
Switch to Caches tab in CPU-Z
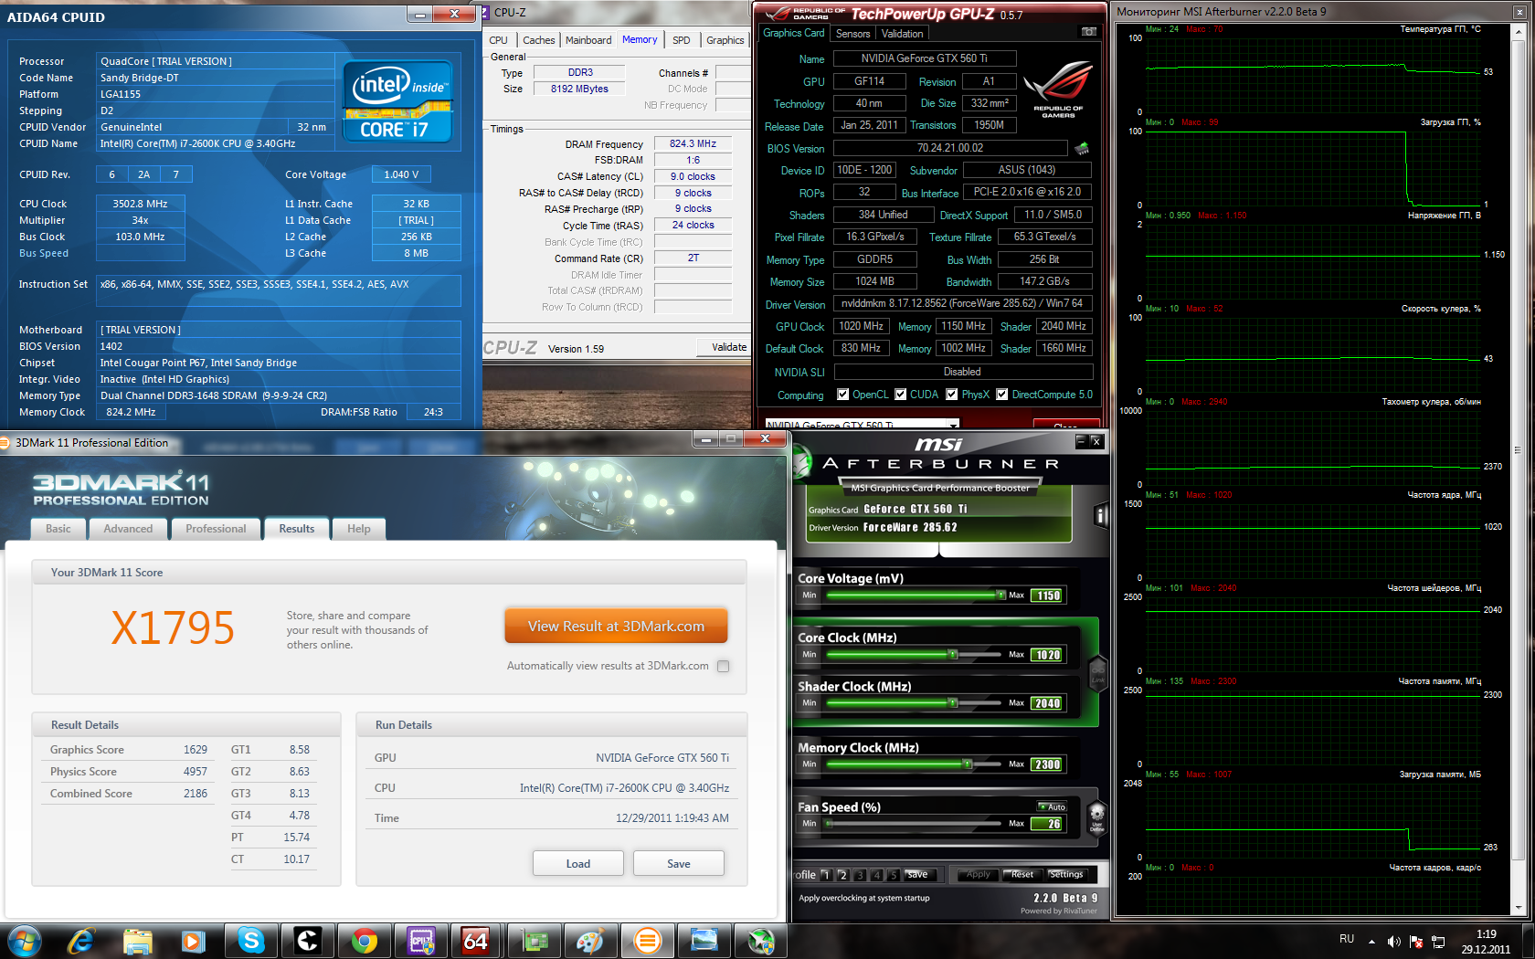click(x=538, y=40)
